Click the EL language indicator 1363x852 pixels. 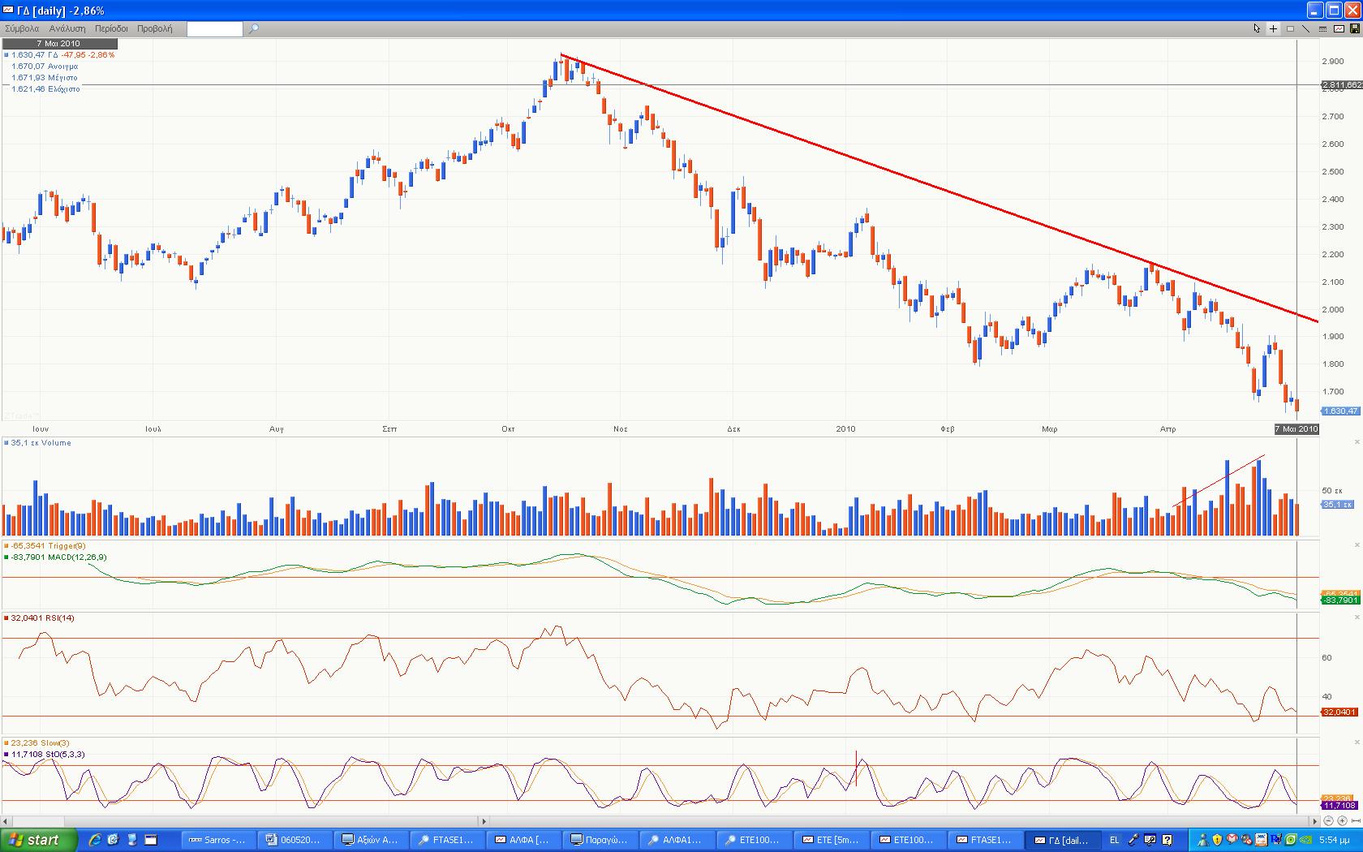pyautogui.click(x=1114, y=840)
